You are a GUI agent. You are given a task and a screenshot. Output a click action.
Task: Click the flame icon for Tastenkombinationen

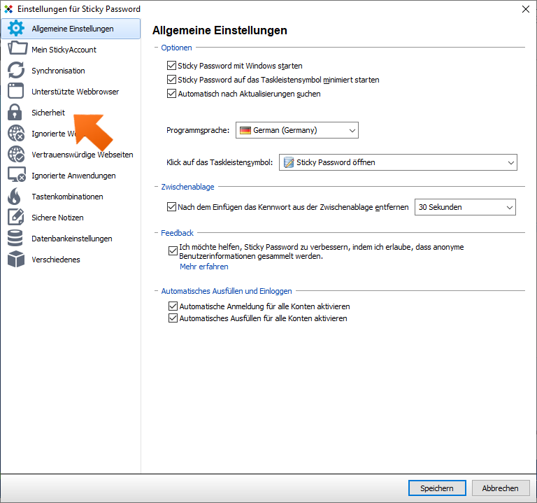tap(15, 196)
